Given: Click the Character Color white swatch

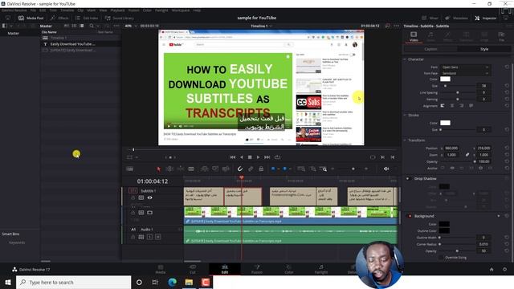Looking at the screenshot, I should [x=445, y=79].
